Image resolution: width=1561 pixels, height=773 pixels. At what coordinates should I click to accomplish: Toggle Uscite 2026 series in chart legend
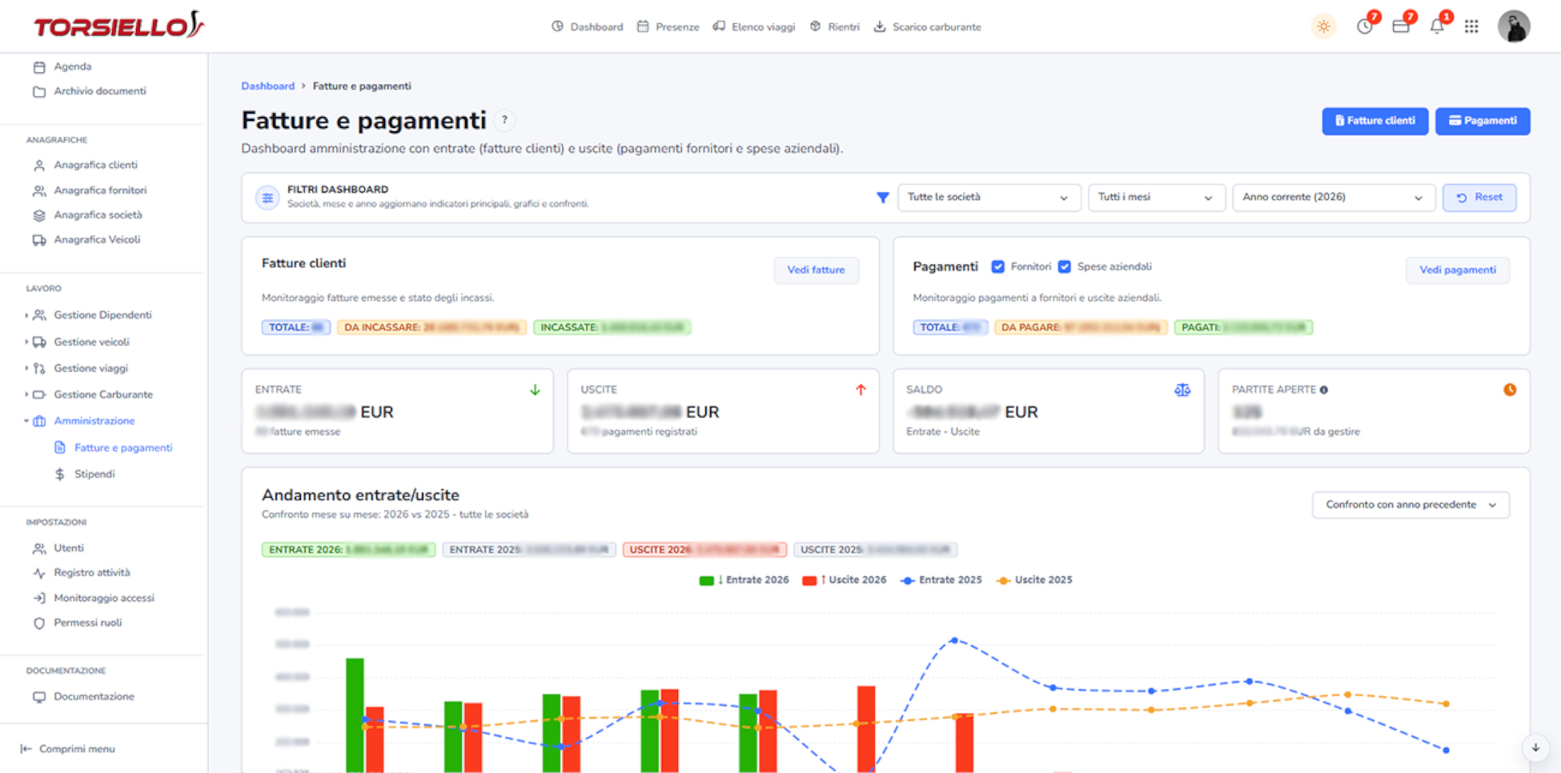(x=845, y=580)
